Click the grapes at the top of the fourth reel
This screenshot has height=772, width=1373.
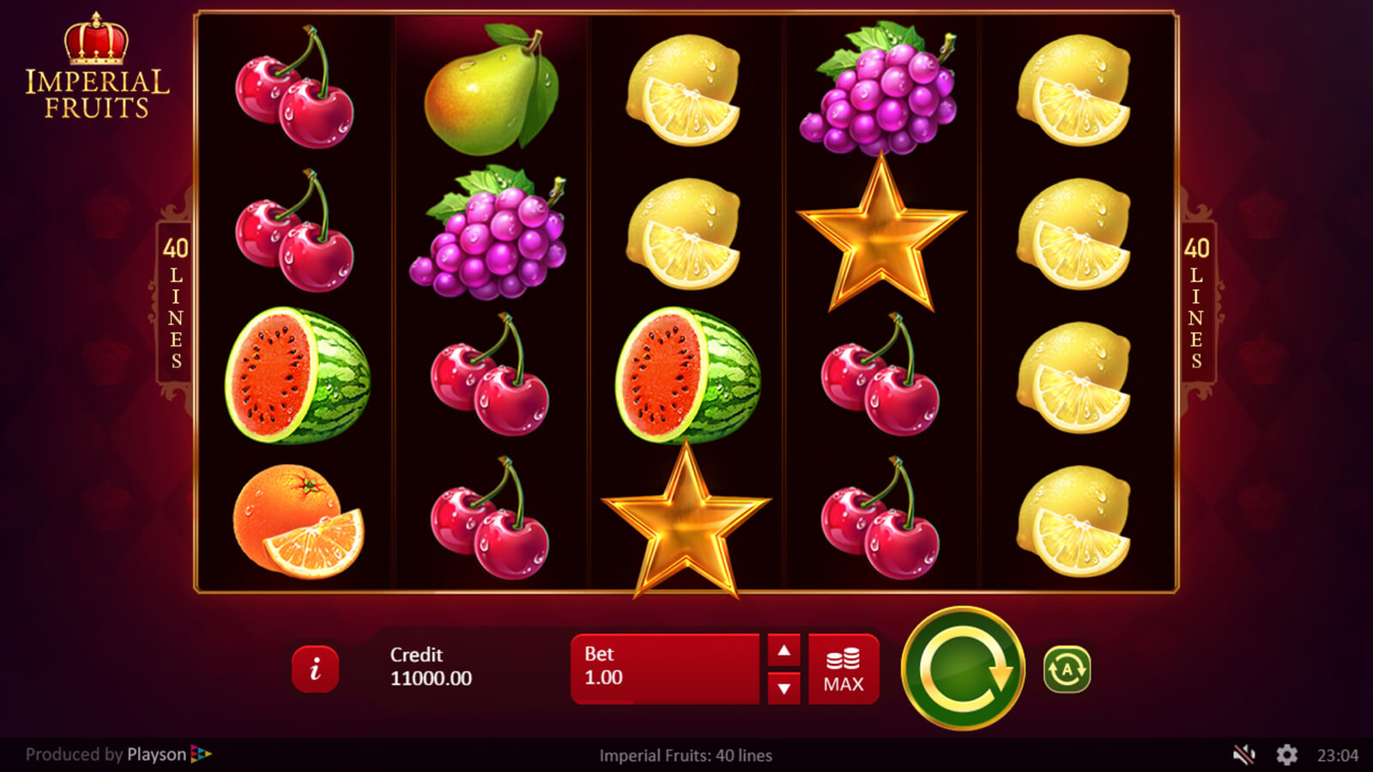coord(880,89)
